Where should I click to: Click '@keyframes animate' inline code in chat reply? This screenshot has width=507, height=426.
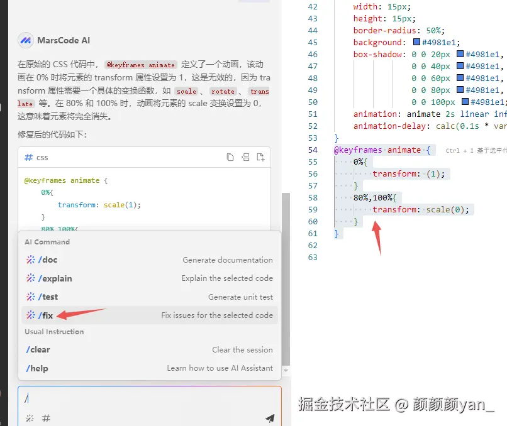tap(141, 65)
